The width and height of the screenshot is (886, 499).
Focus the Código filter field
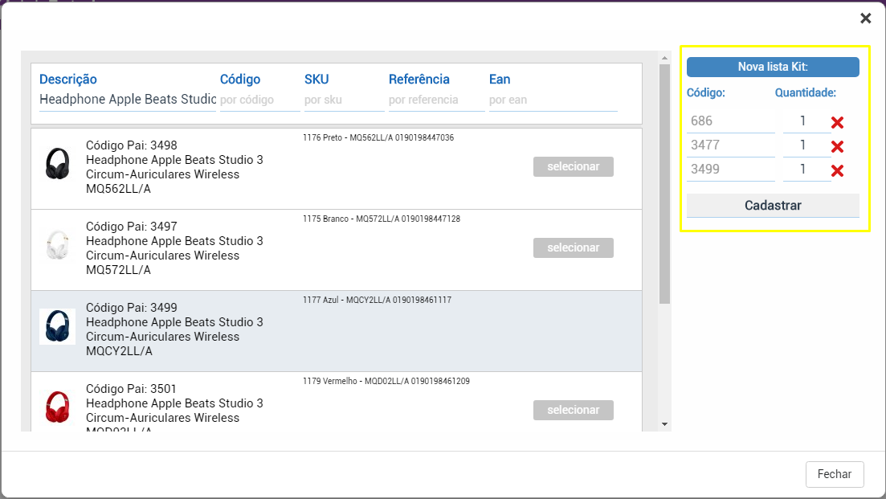click(260, 100)
